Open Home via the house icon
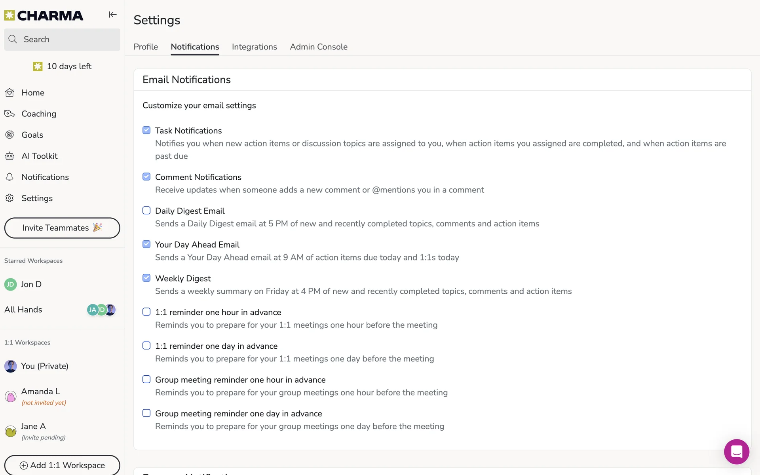 [10, 93]
